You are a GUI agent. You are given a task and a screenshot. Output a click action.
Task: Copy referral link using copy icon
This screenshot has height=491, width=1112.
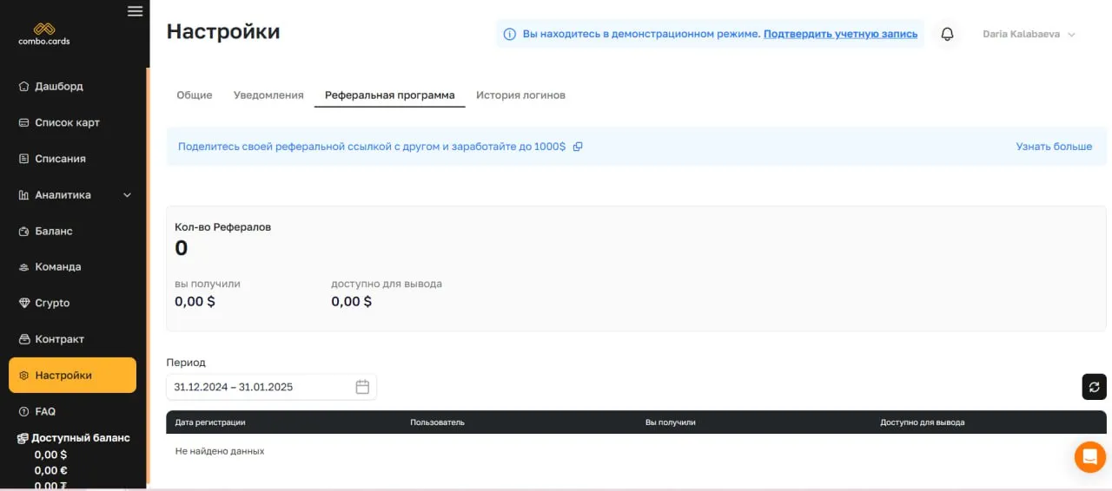click(x=578, y=147)
